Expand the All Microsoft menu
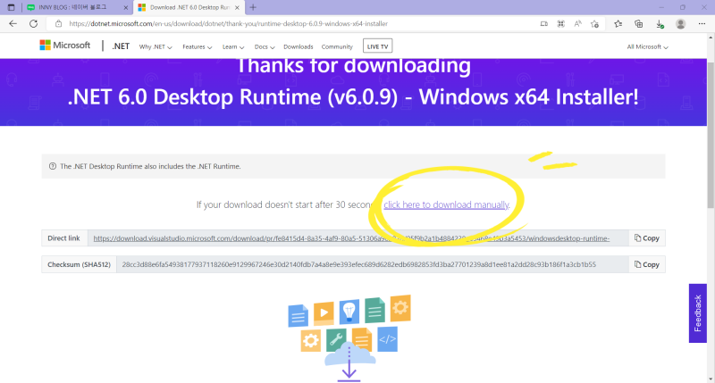The image size is (715, 383). [x=647, y=47]
